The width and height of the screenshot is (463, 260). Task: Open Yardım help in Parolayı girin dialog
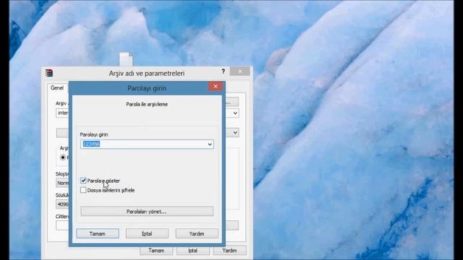tap(197, 233)
